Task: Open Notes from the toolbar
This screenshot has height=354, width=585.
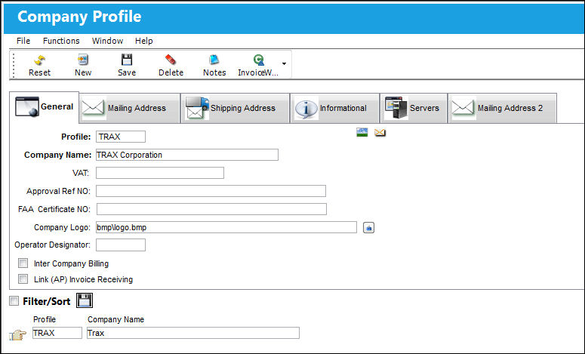Action: [x=214, y=65]
